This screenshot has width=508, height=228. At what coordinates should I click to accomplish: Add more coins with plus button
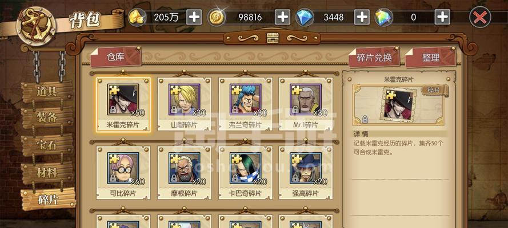point(282,17)
